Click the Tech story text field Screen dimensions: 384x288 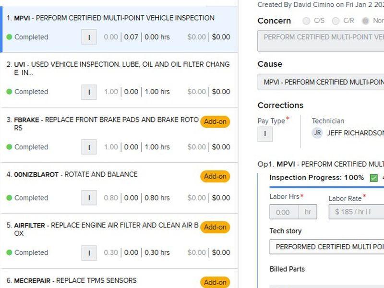[x=326, y=247]
